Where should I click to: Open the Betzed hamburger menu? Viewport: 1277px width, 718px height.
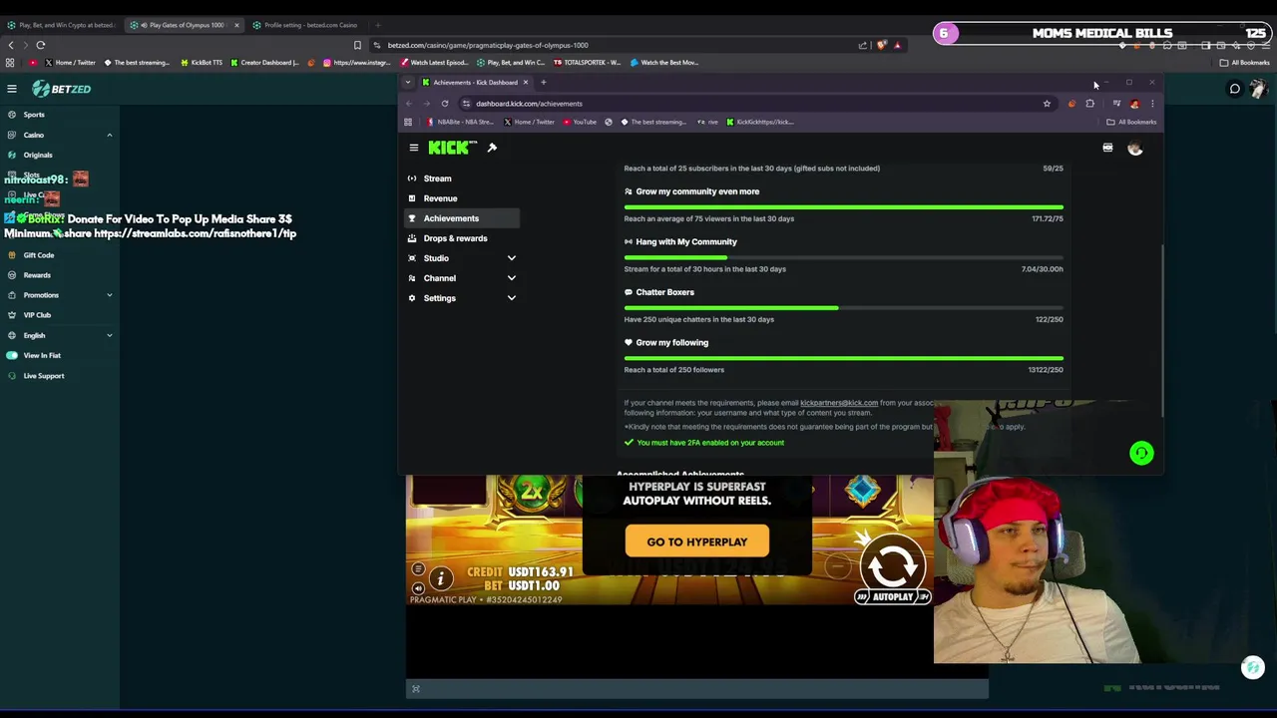12,89
